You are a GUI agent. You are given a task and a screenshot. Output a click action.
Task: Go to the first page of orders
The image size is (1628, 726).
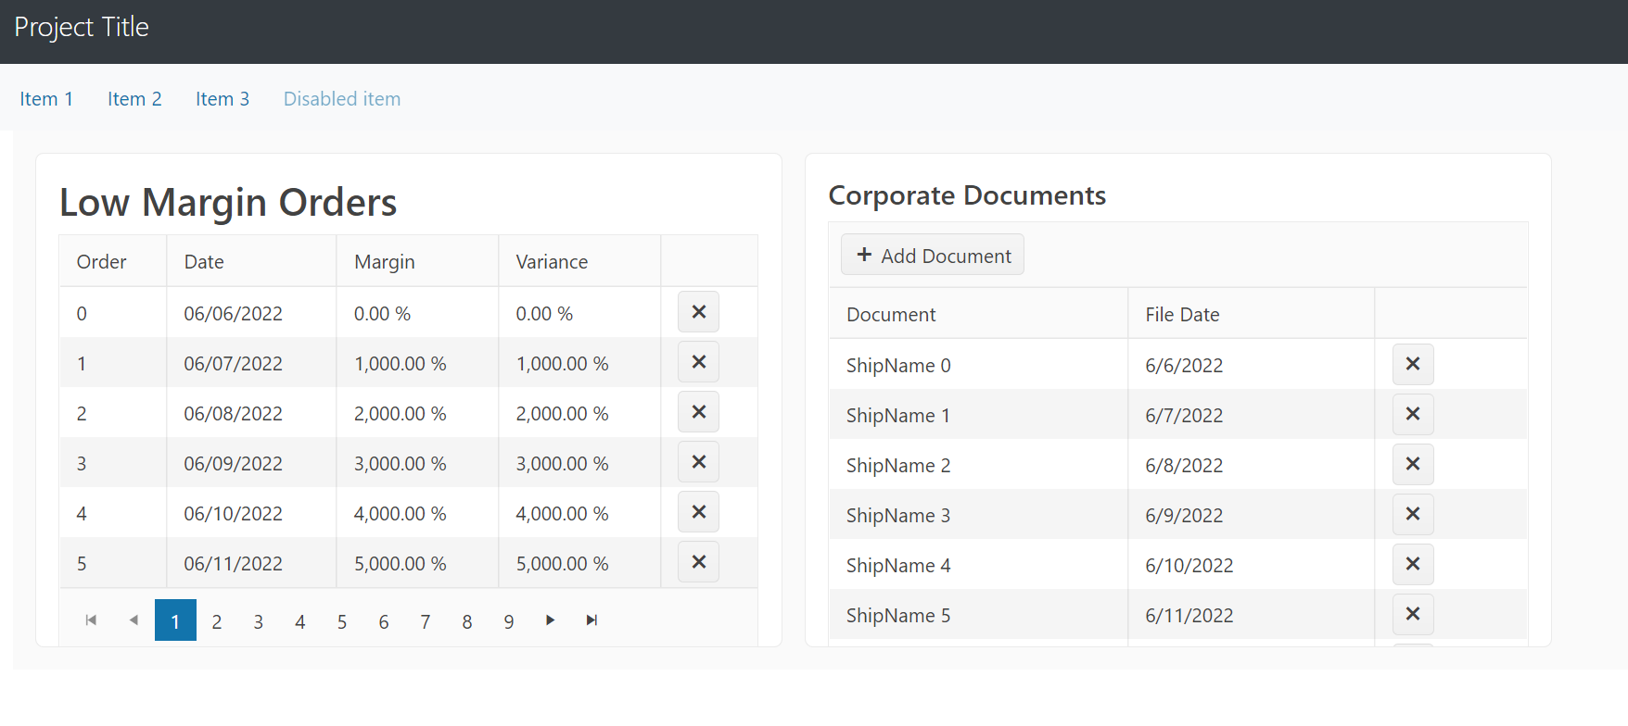[91, 620]
